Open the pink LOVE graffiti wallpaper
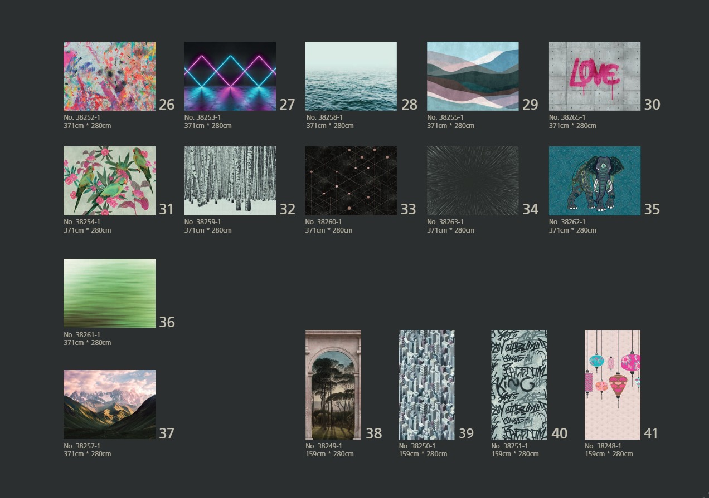Viewport: 709px width, 498px height. pos(594,76)
